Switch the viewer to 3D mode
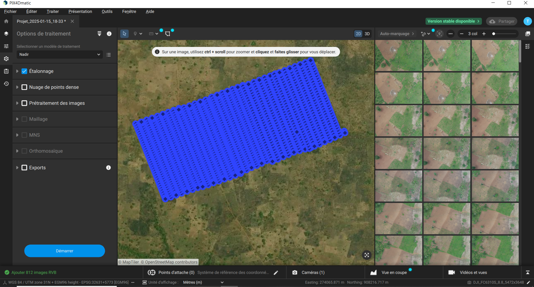 [367, 34]
